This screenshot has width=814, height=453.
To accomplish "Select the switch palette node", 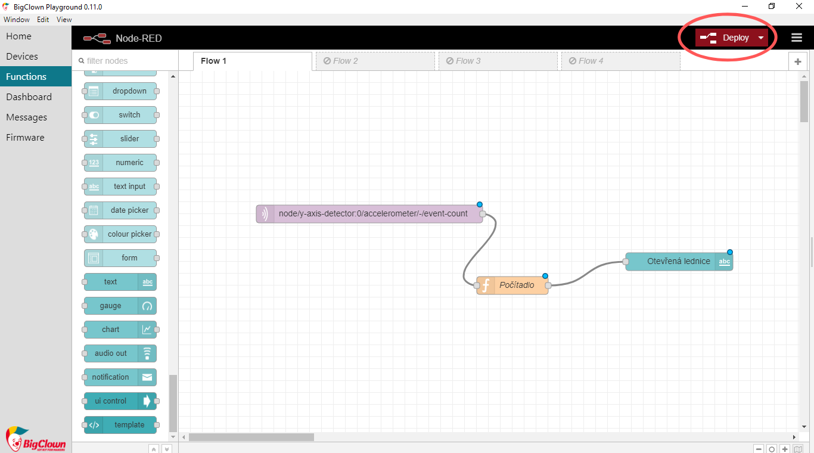I will point(120,115).
